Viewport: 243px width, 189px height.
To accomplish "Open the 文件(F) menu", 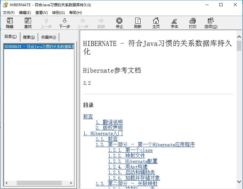I will (8, 12).
